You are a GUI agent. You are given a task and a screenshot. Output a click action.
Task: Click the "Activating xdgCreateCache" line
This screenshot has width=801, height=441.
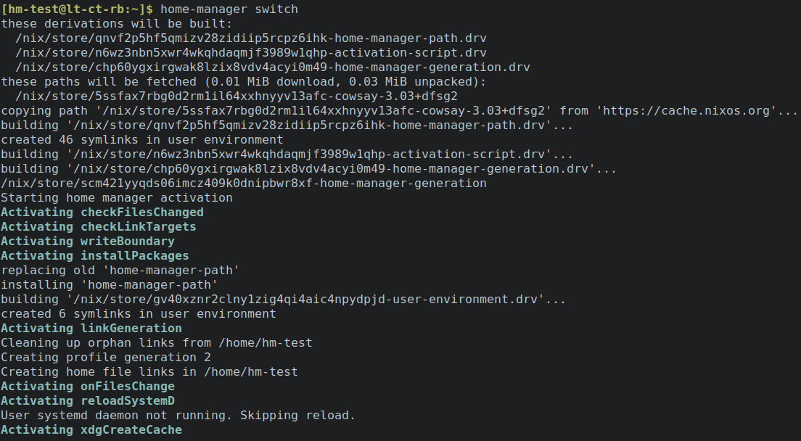click(x=91, y=430)
